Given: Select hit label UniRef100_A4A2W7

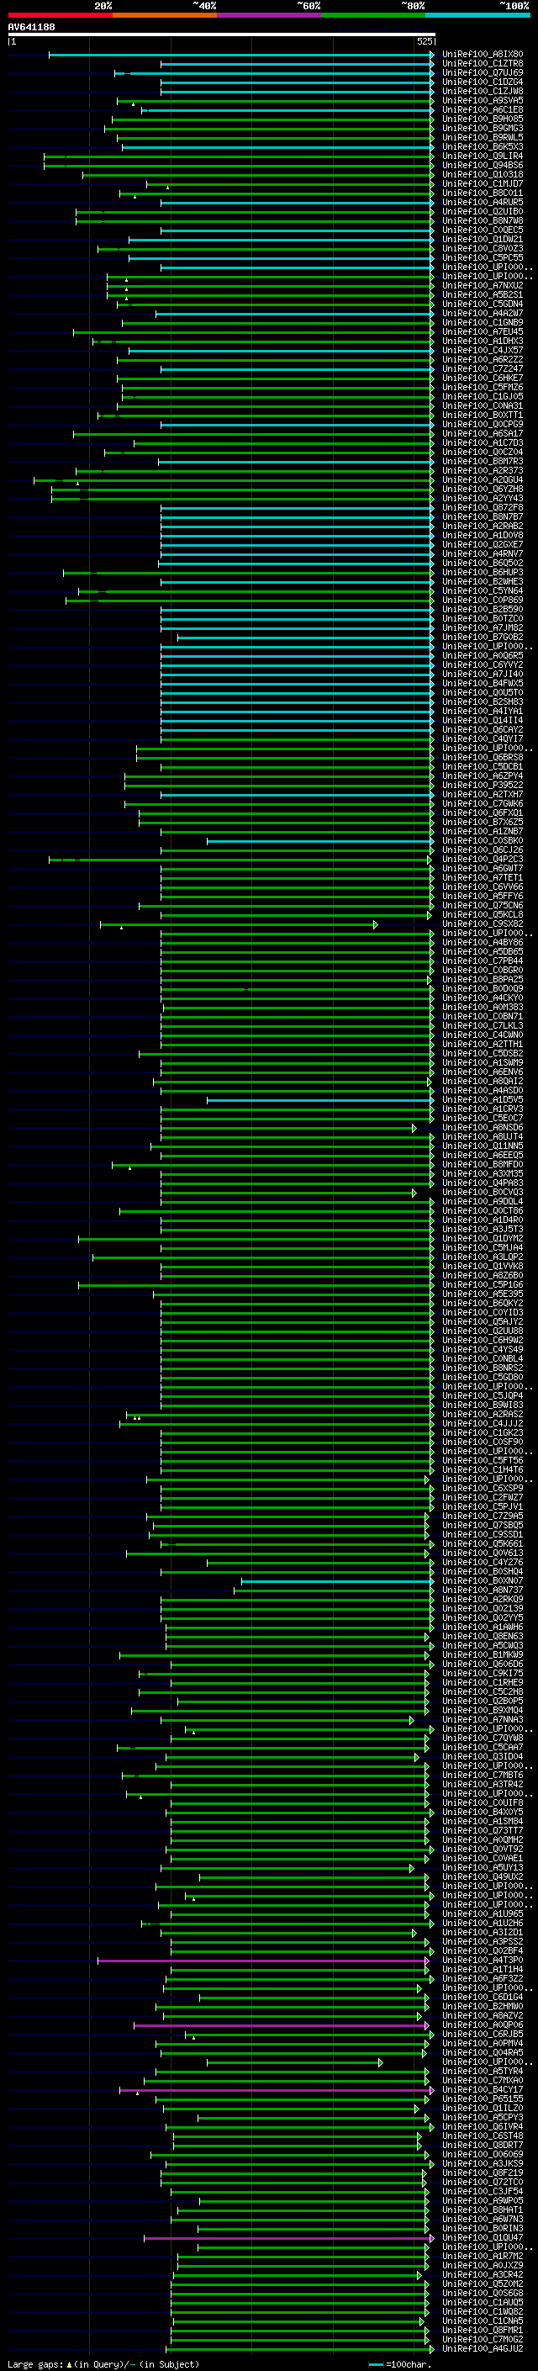Looking at the screenshot, I should point(483,313).
